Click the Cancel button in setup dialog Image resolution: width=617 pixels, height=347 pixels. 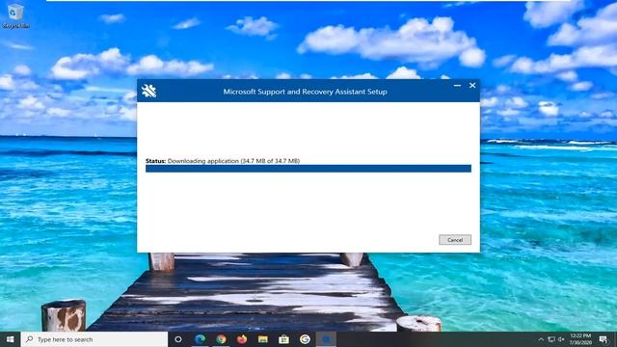coord(455,240)
